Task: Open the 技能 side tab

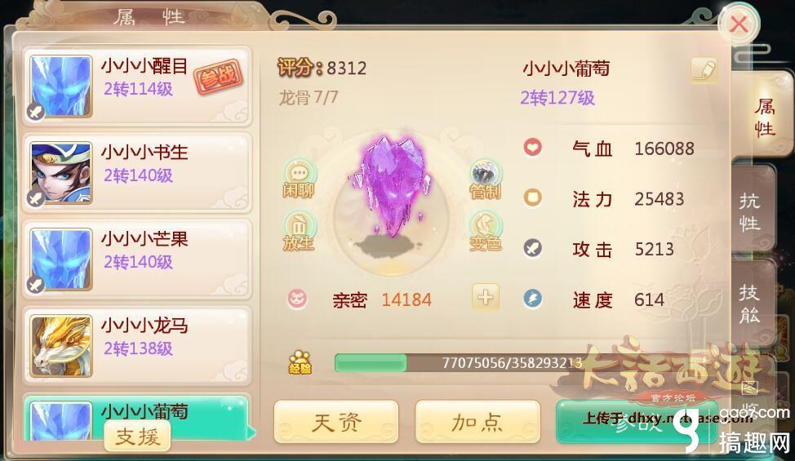Action: [752, 304]
